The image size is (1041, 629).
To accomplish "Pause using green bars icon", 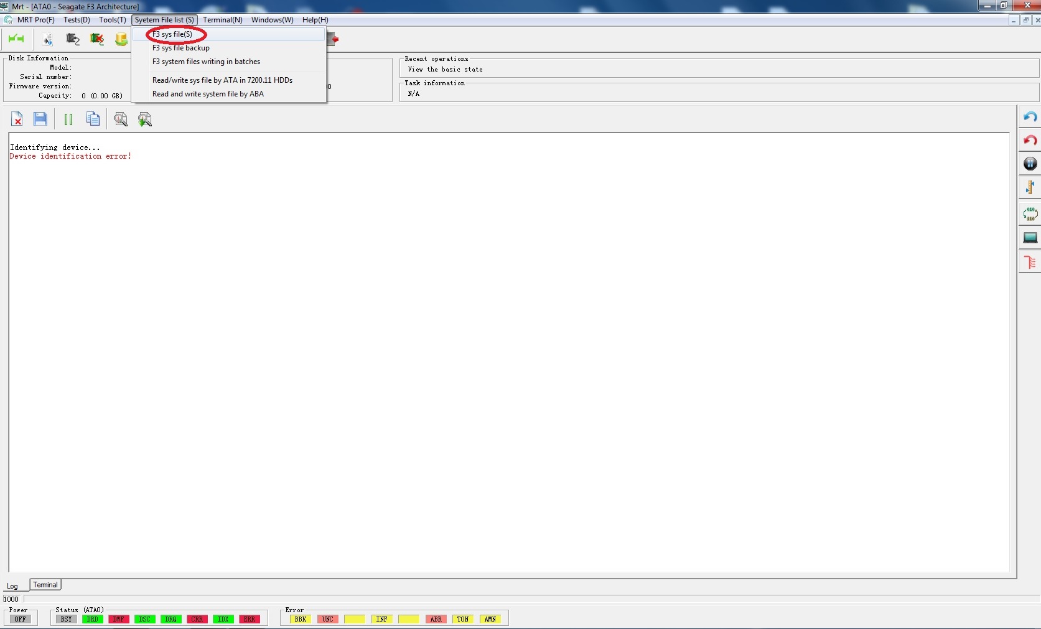I will [68, 119].
